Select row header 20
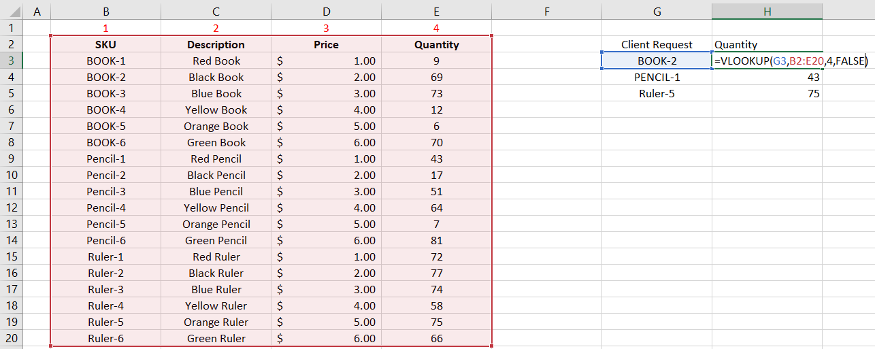 [12, 338]
